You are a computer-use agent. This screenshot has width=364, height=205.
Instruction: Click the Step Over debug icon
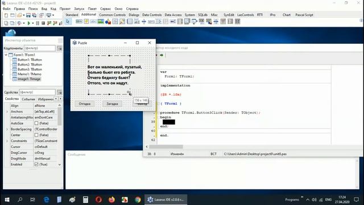coord(55,23)
